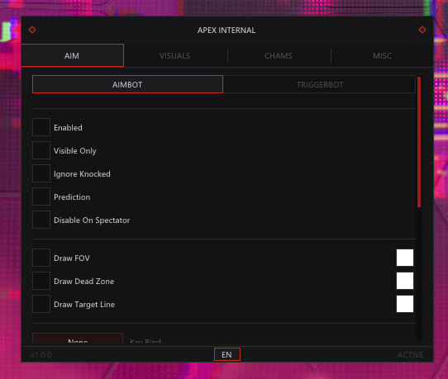Toggle the Enabled checkbox
Screen dimensions: 448x379
tap(41, 127)
